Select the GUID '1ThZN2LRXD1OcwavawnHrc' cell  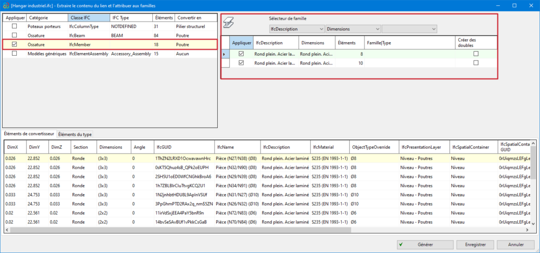(x=184, y=158)
